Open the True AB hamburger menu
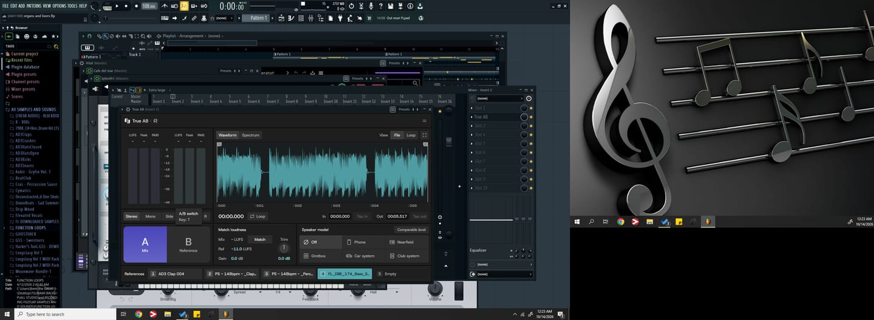874x320 pixels. click(x=424, y=121)
